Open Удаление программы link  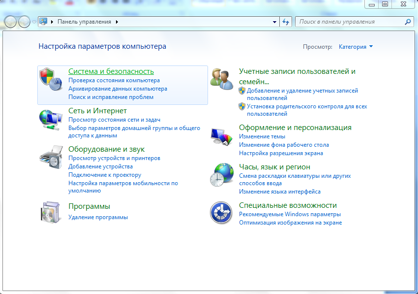tap(98, 217)
